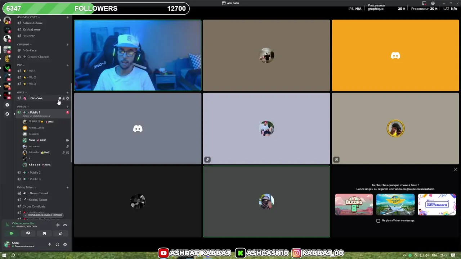Collapse the Kabbaj Tallent category
461x259 pixels.
[26, 187]
